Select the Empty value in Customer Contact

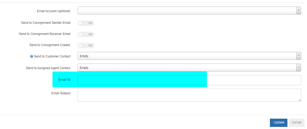[x=84, y=56]
